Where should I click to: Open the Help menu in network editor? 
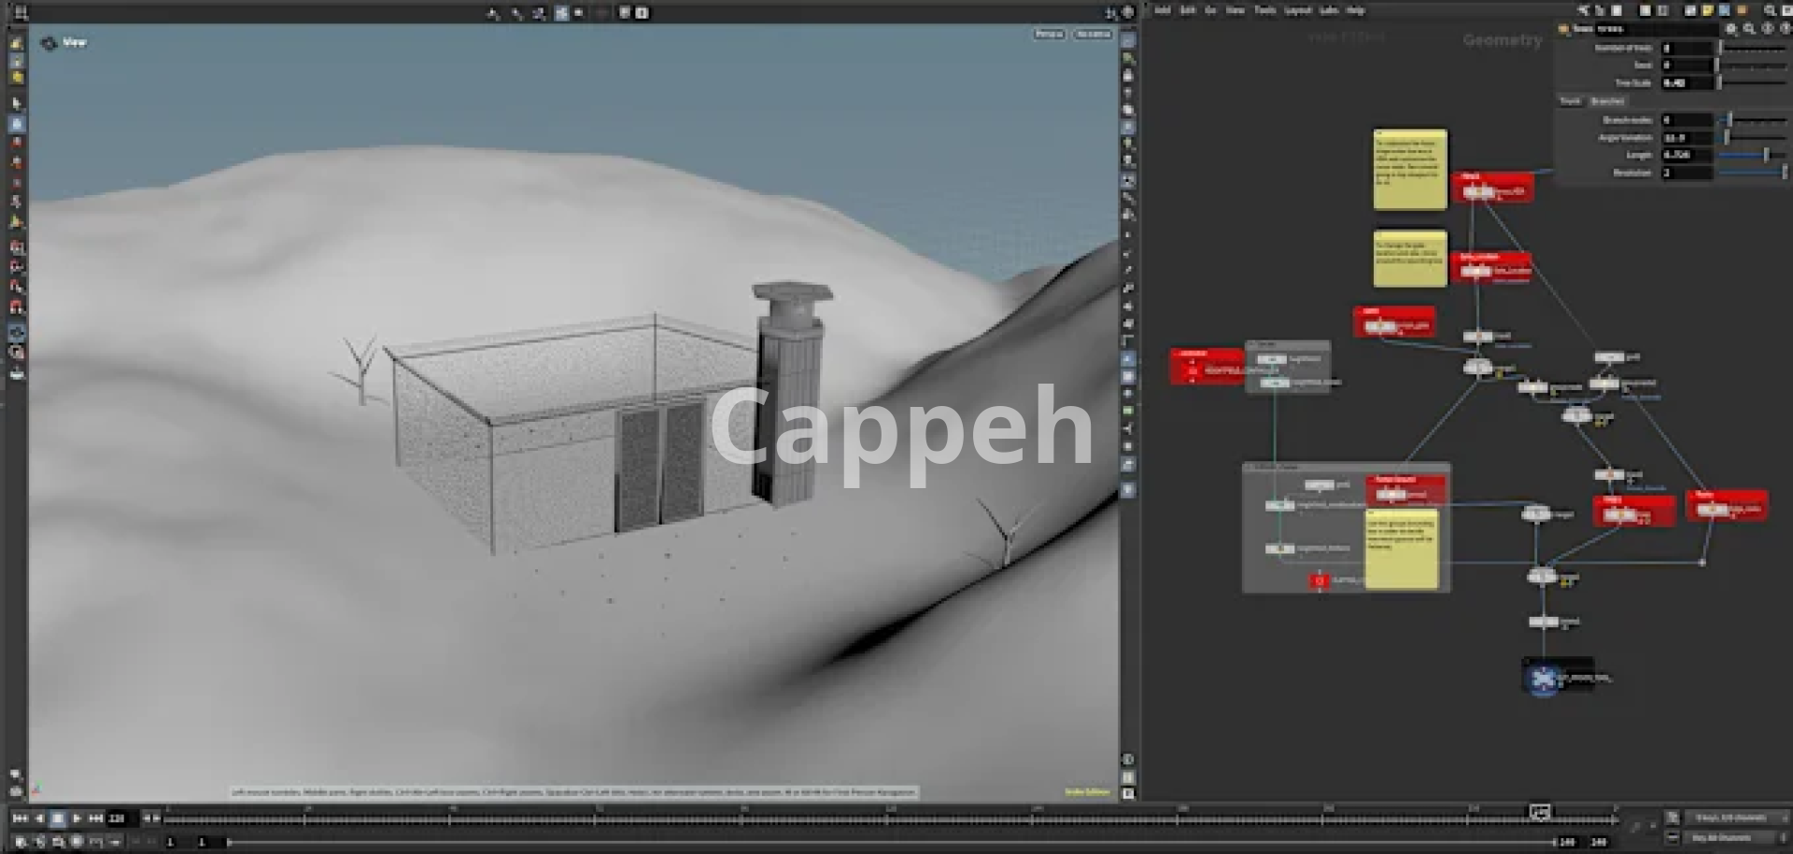coord(1355,11)
